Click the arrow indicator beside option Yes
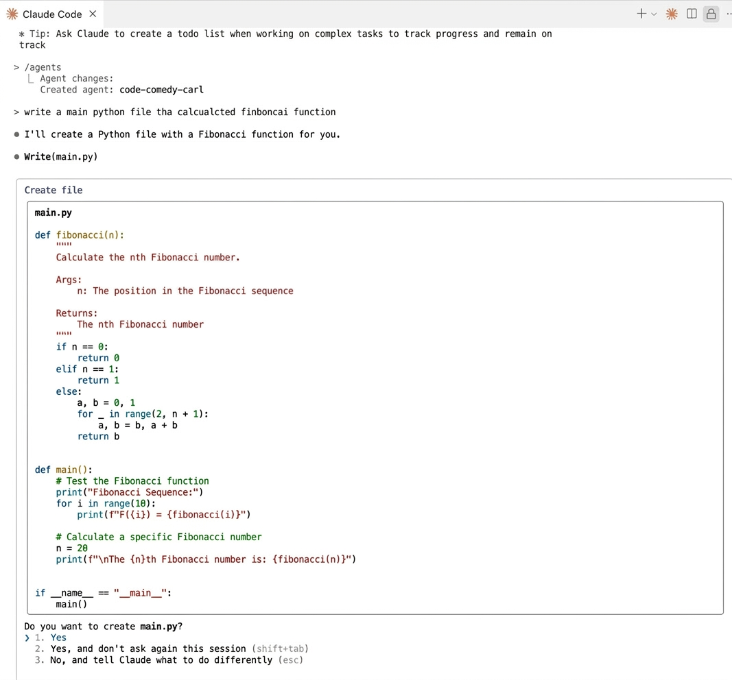Image resolution: width=732 pixels, height=680 pixels. [x=27, y=637]
